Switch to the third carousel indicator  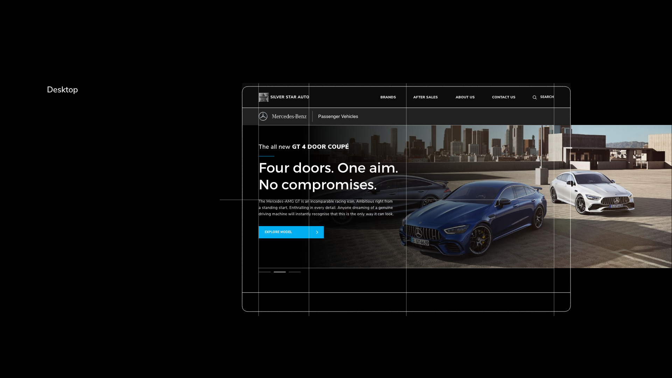pyautogui.click(x=295, y=272)
